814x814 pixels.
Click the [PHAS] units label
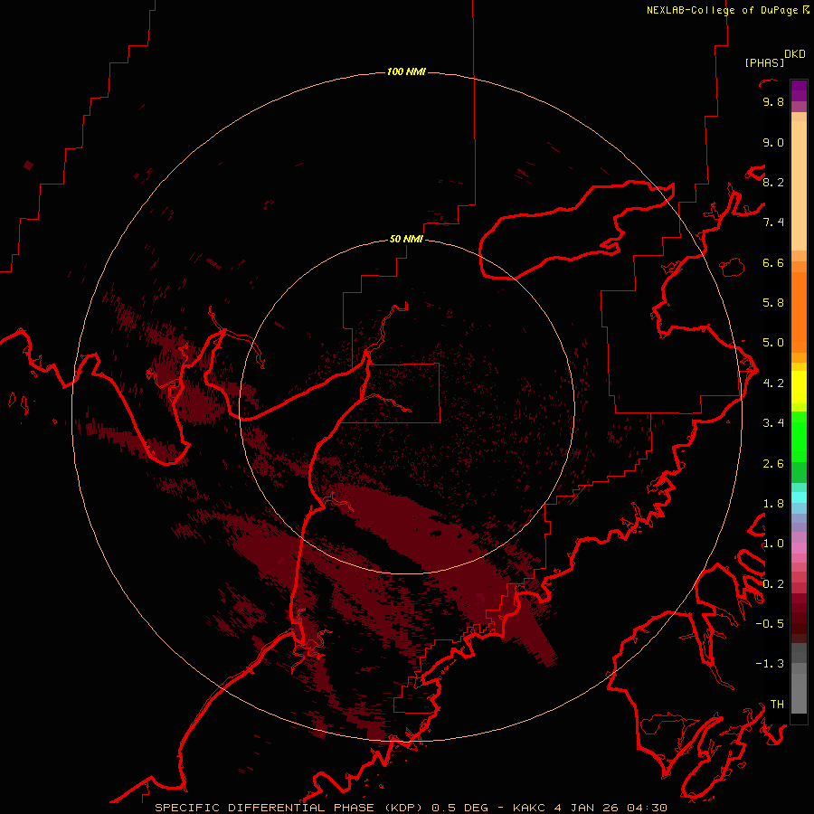click(x=764, y=62)
